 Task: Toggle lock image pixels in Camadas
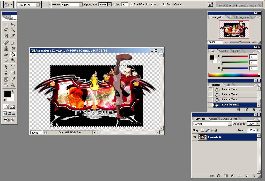click(207, 130)
